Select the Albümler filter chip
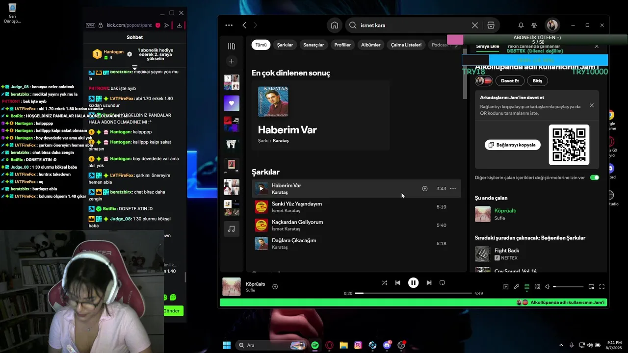Image resolution: width=628 pixels, height=353 pixels. click(x=371, y=45)
